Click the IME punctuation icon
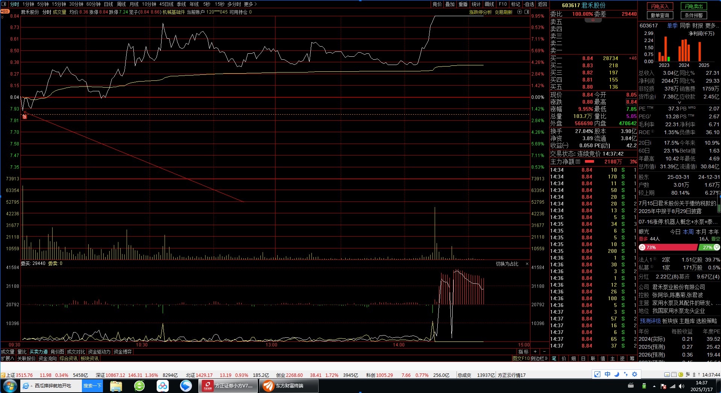This screenshot has height=393, width=721. (x=626, y=374)
